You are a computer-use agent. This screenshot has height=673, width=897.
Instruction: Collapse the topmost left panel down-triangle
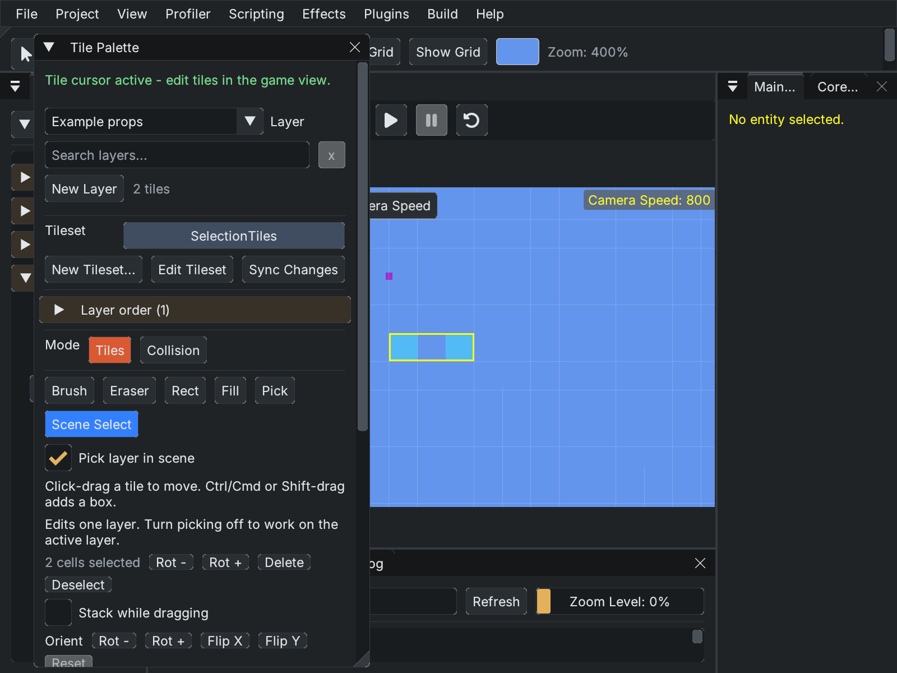25,124
